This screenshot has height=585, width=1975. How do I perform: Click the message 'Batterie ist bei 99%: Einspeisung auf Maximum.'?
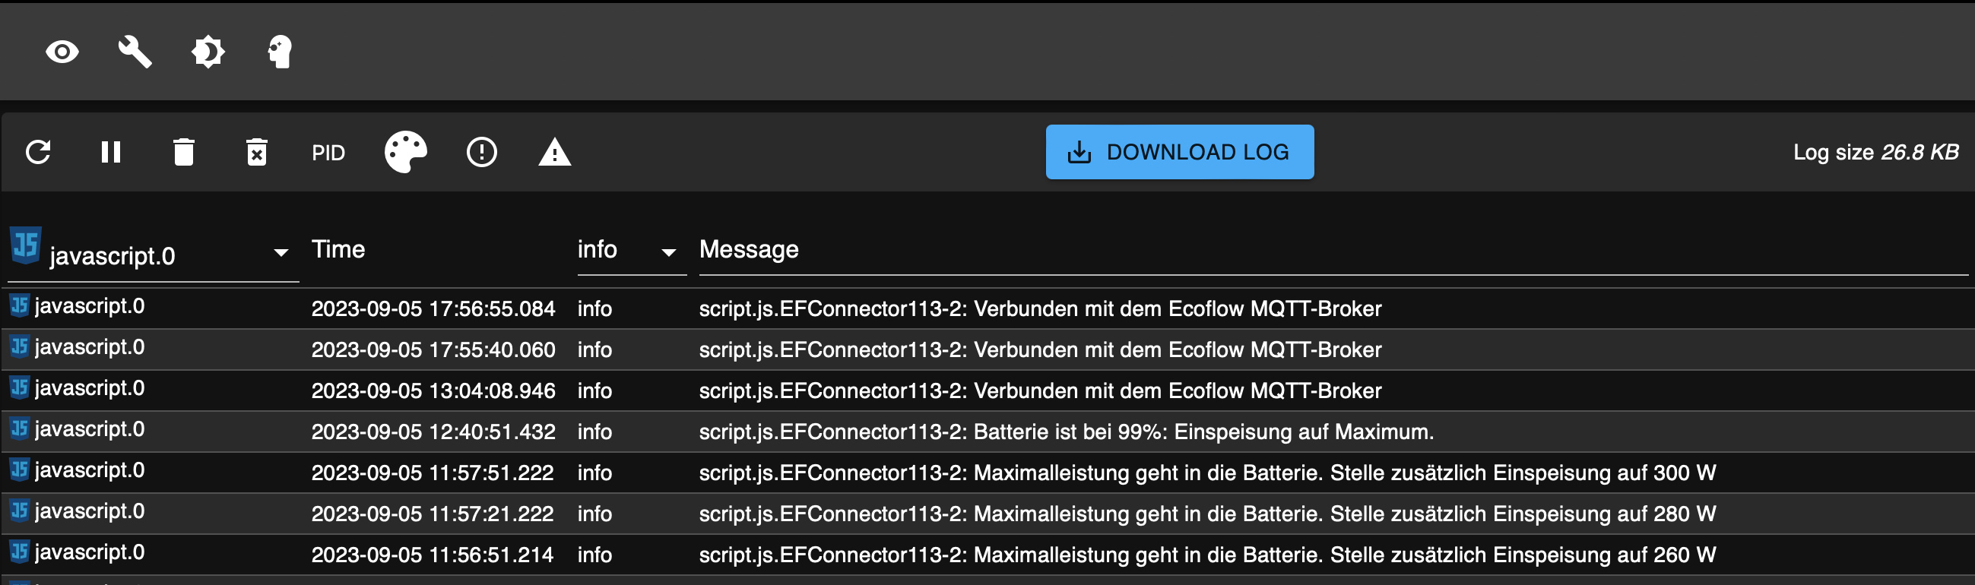click(1203, 432)
